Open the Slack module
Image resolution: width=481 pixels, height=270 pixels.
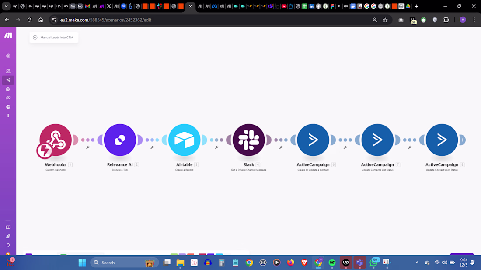click(x=249, y=140)
